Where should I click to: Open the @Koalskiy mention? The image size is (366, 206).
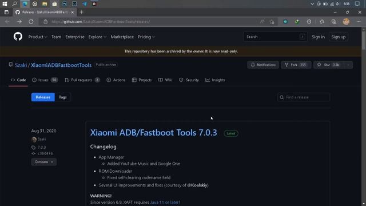pyautogui.click(x=197, y=185)
